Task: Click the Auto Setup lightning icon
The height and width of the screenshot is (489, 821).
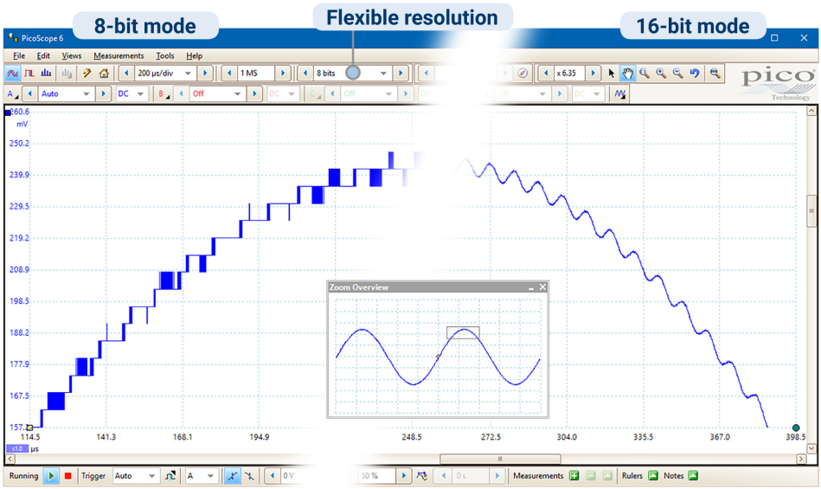Action: 87,74
